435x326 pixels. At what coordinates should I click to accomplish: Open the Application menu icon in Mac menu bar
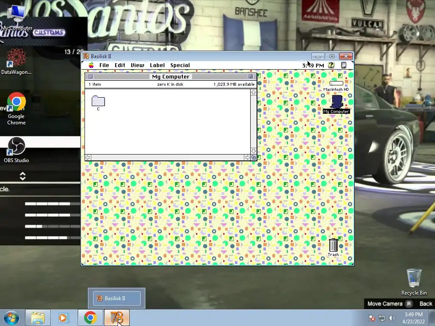pyautogui.click(x=343, y=65)
